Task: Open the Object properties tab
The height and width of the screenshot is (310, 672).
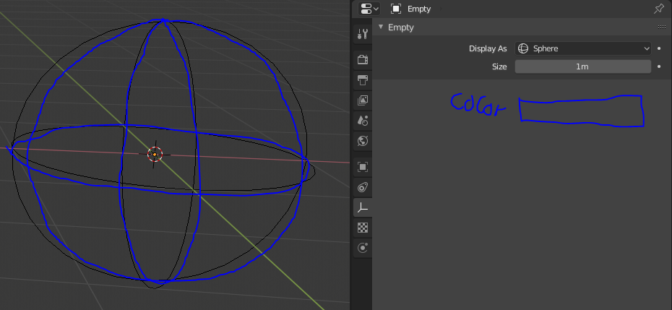Action: pos(363,167)
